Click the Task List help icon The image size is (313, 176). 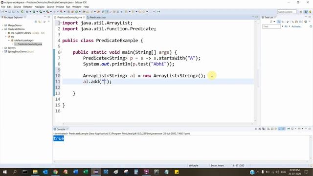click(311, 26)
